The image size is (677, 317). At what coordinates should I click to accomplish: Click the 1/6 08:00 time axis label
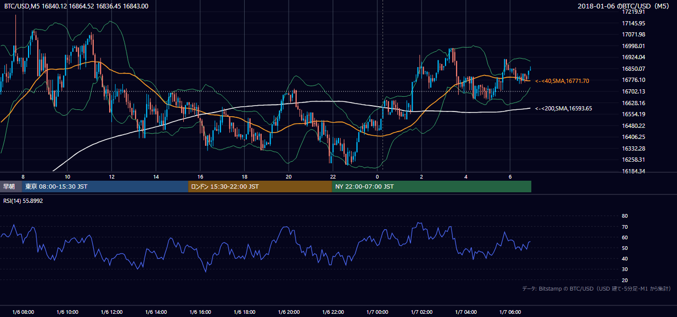click(x=23, y=312)
